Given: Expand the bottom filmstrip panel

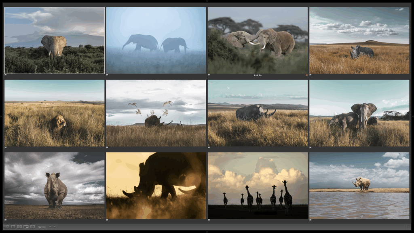Looking at the screenshot, I should coord(207,232).
